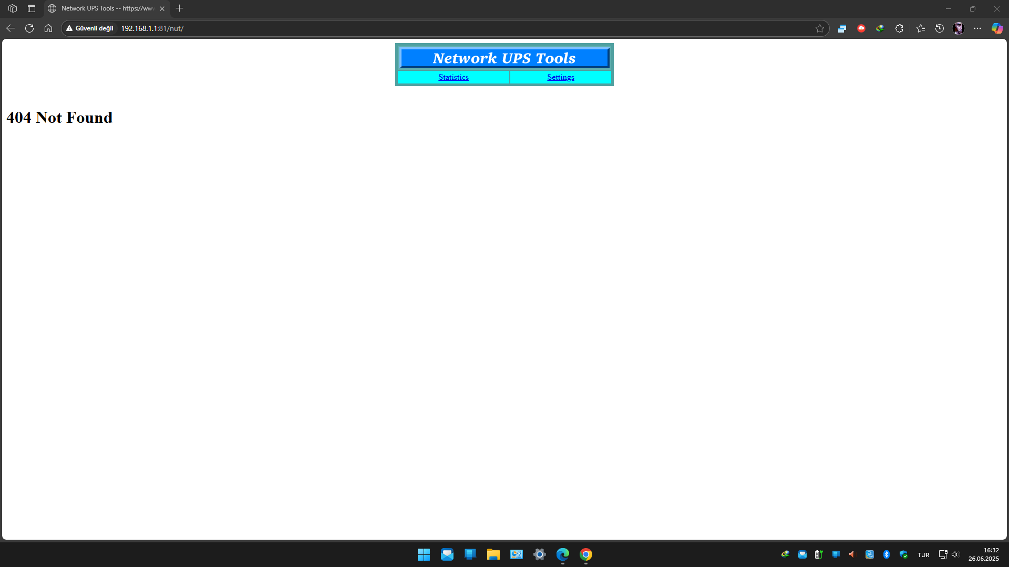The image size is (1009, 567).
Task: Open Windows Security shield tray icon
Action: tap(903, 554)
